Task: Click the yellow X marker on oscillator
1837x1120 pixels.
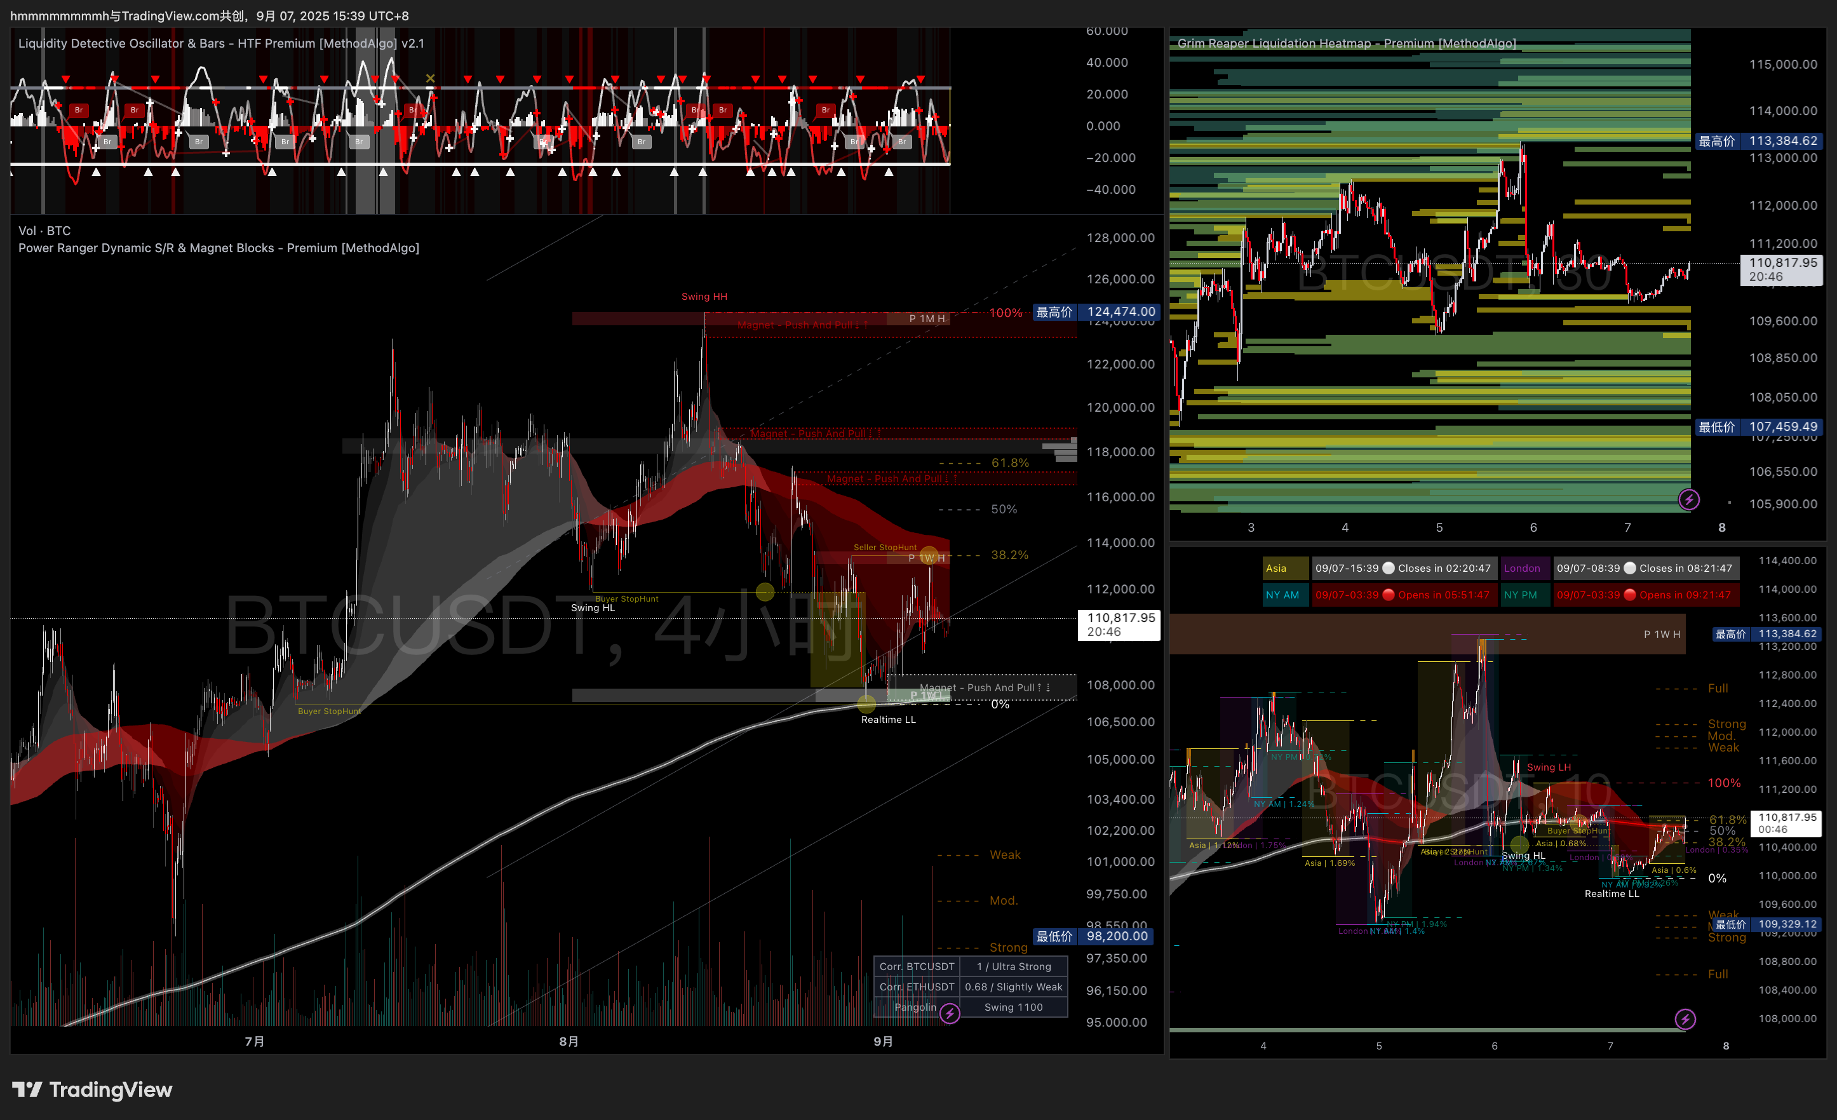Action: pyautogui.click(x=430, y=78)
